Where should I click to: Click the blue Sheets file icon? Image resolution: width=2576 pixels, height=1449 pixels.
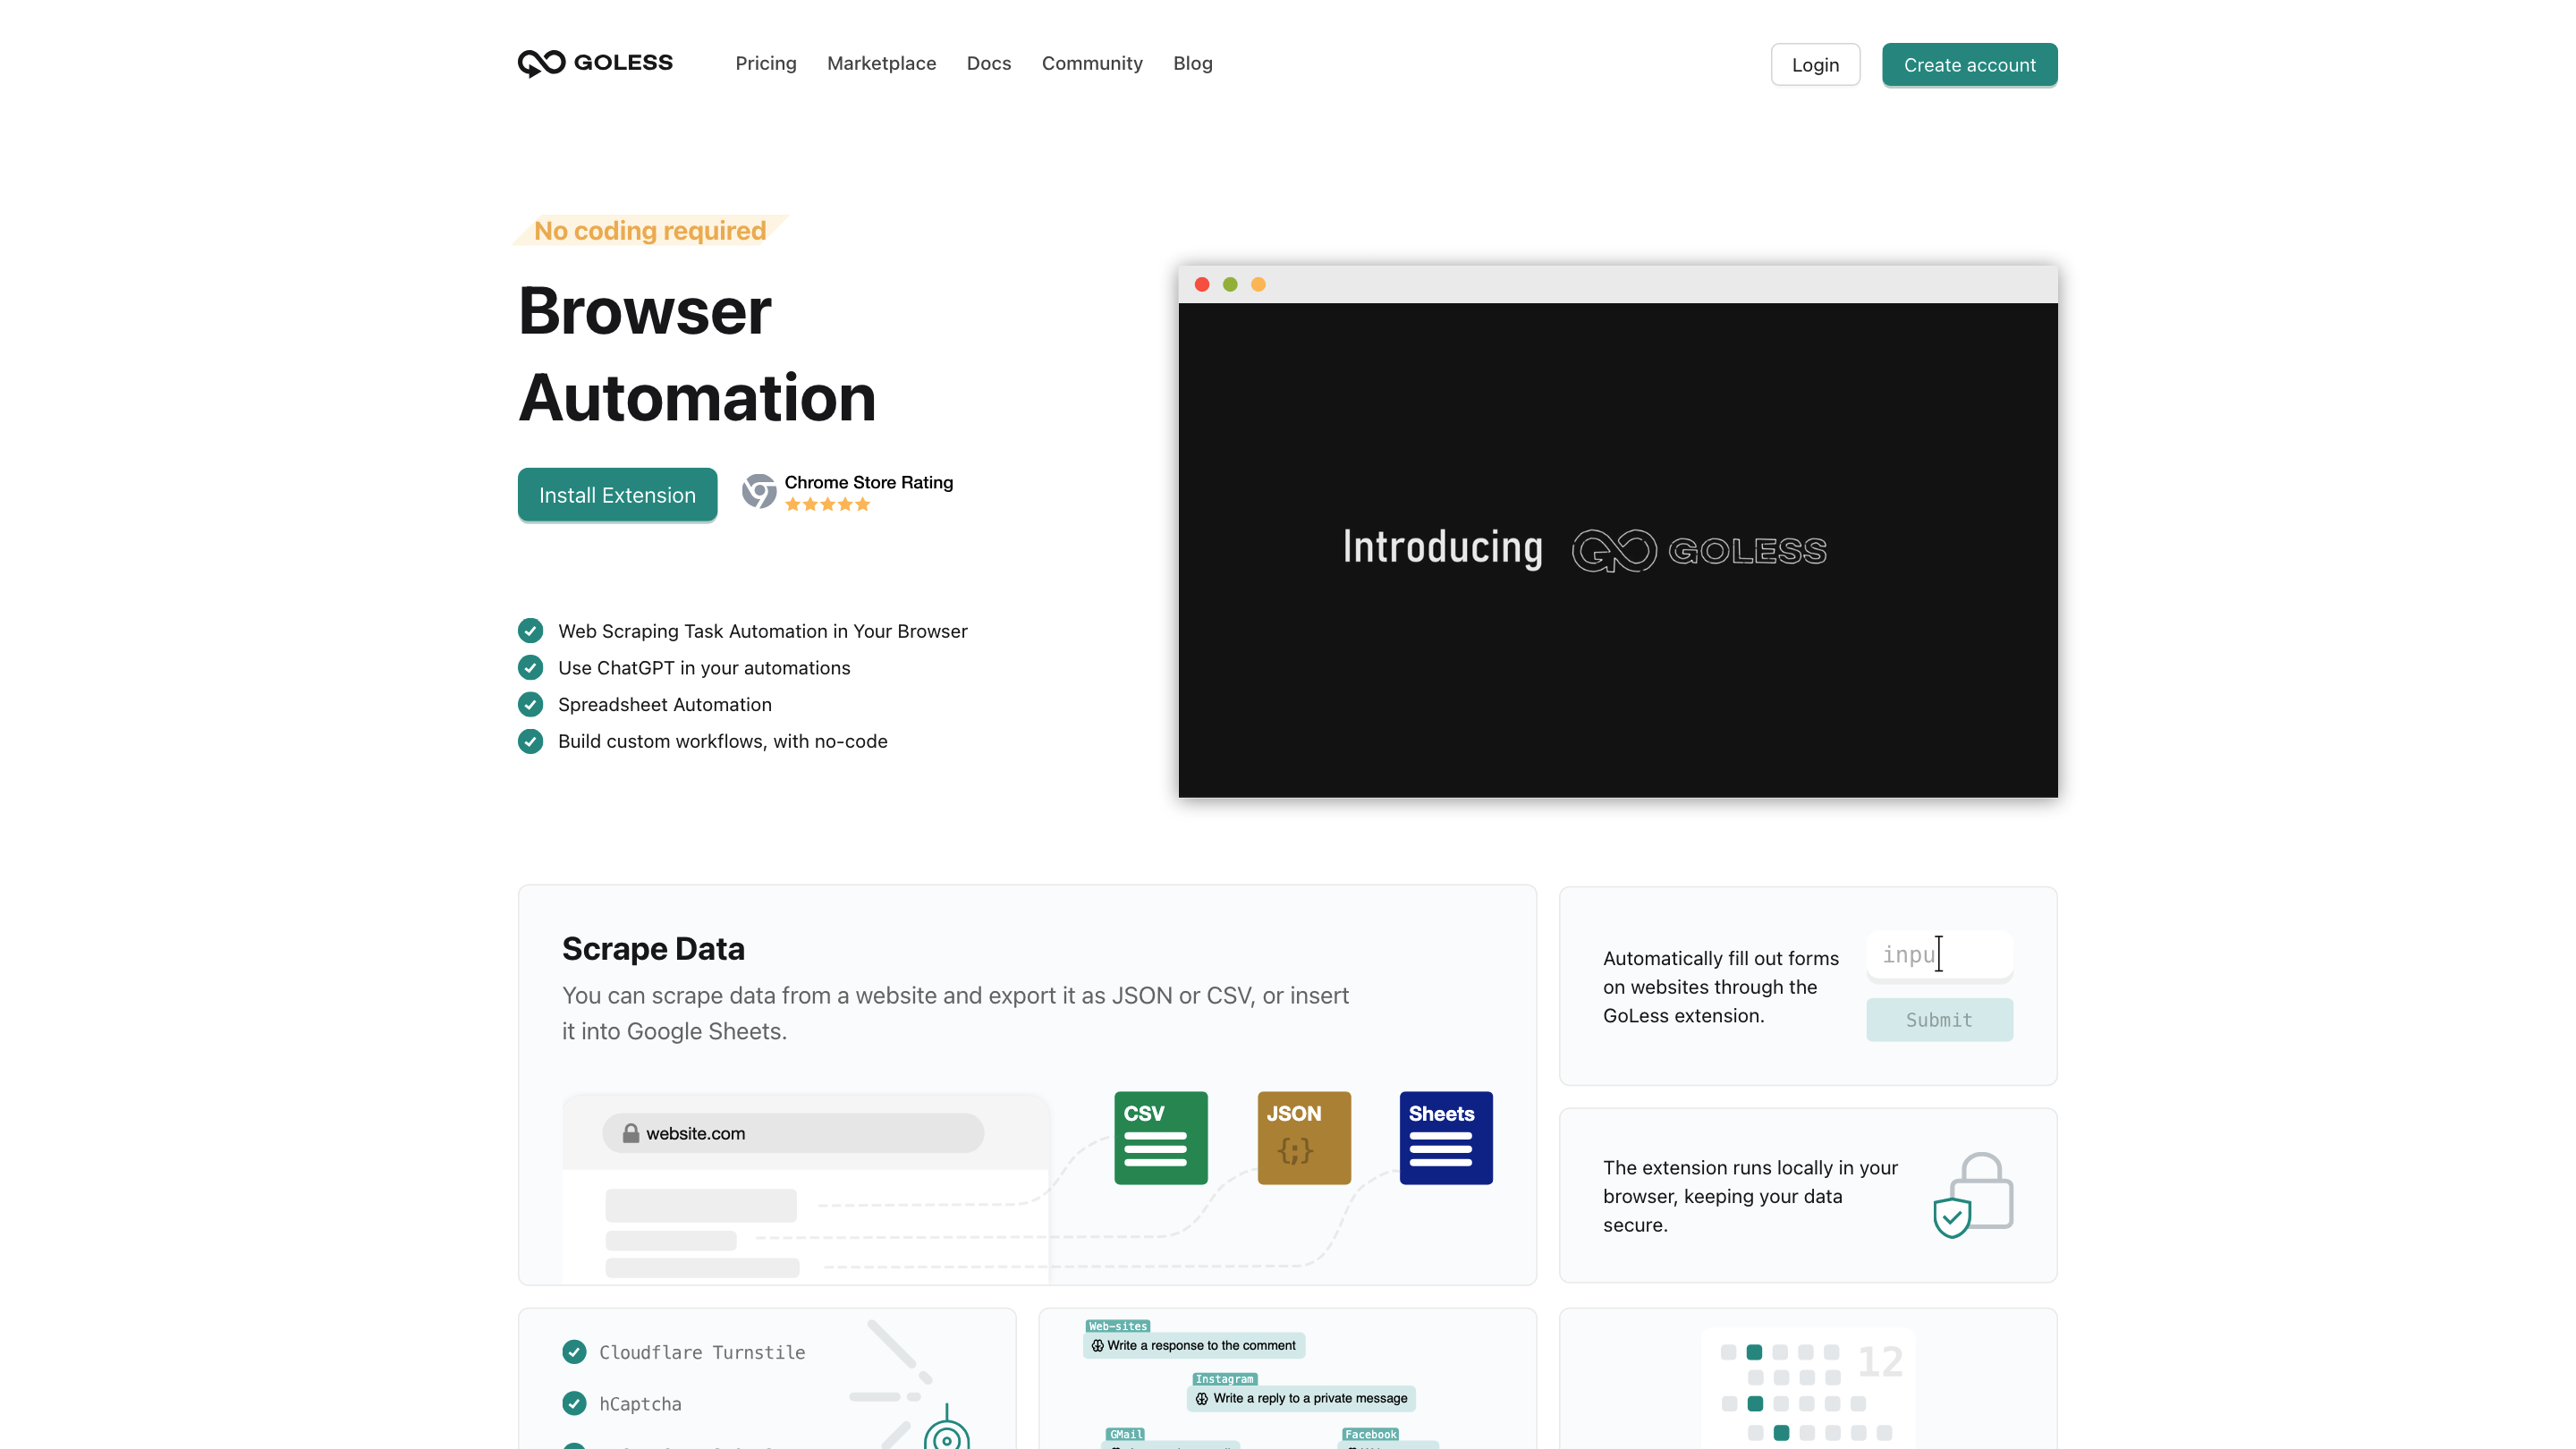tap(1445, 1138)
